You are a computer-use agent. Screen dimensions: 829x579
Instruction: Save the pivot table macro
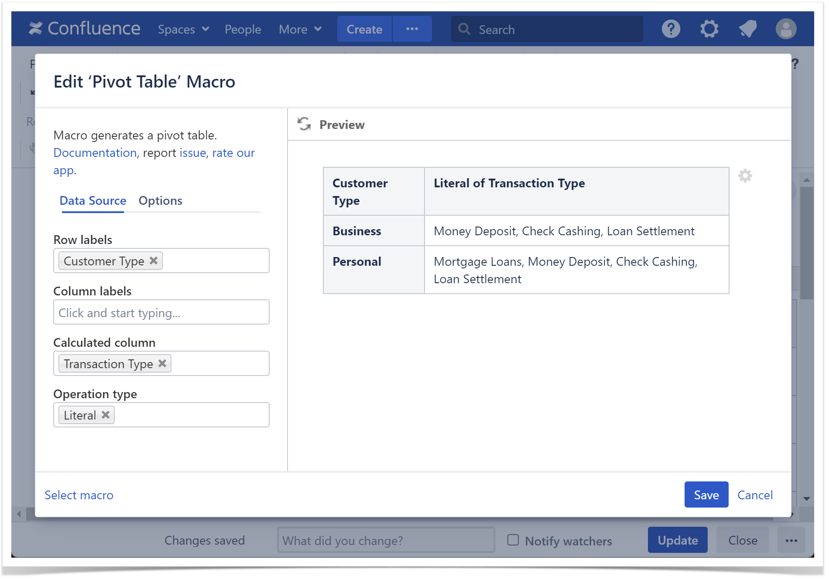click(x=706, y=494)
